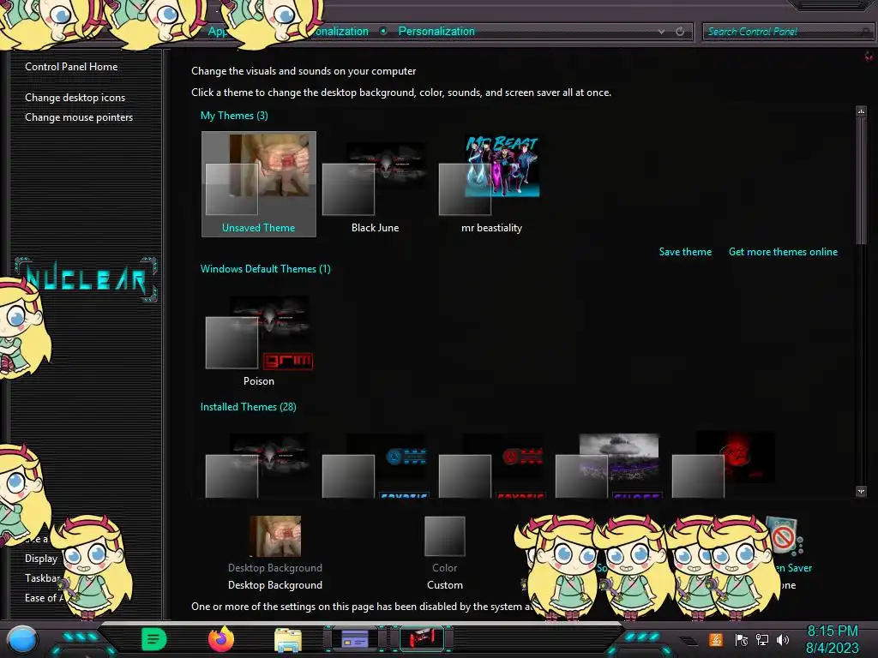Click the Screen Saver text link
Image resolution: width=878 pixels, height=658 pixels.
tap(791, 568)
